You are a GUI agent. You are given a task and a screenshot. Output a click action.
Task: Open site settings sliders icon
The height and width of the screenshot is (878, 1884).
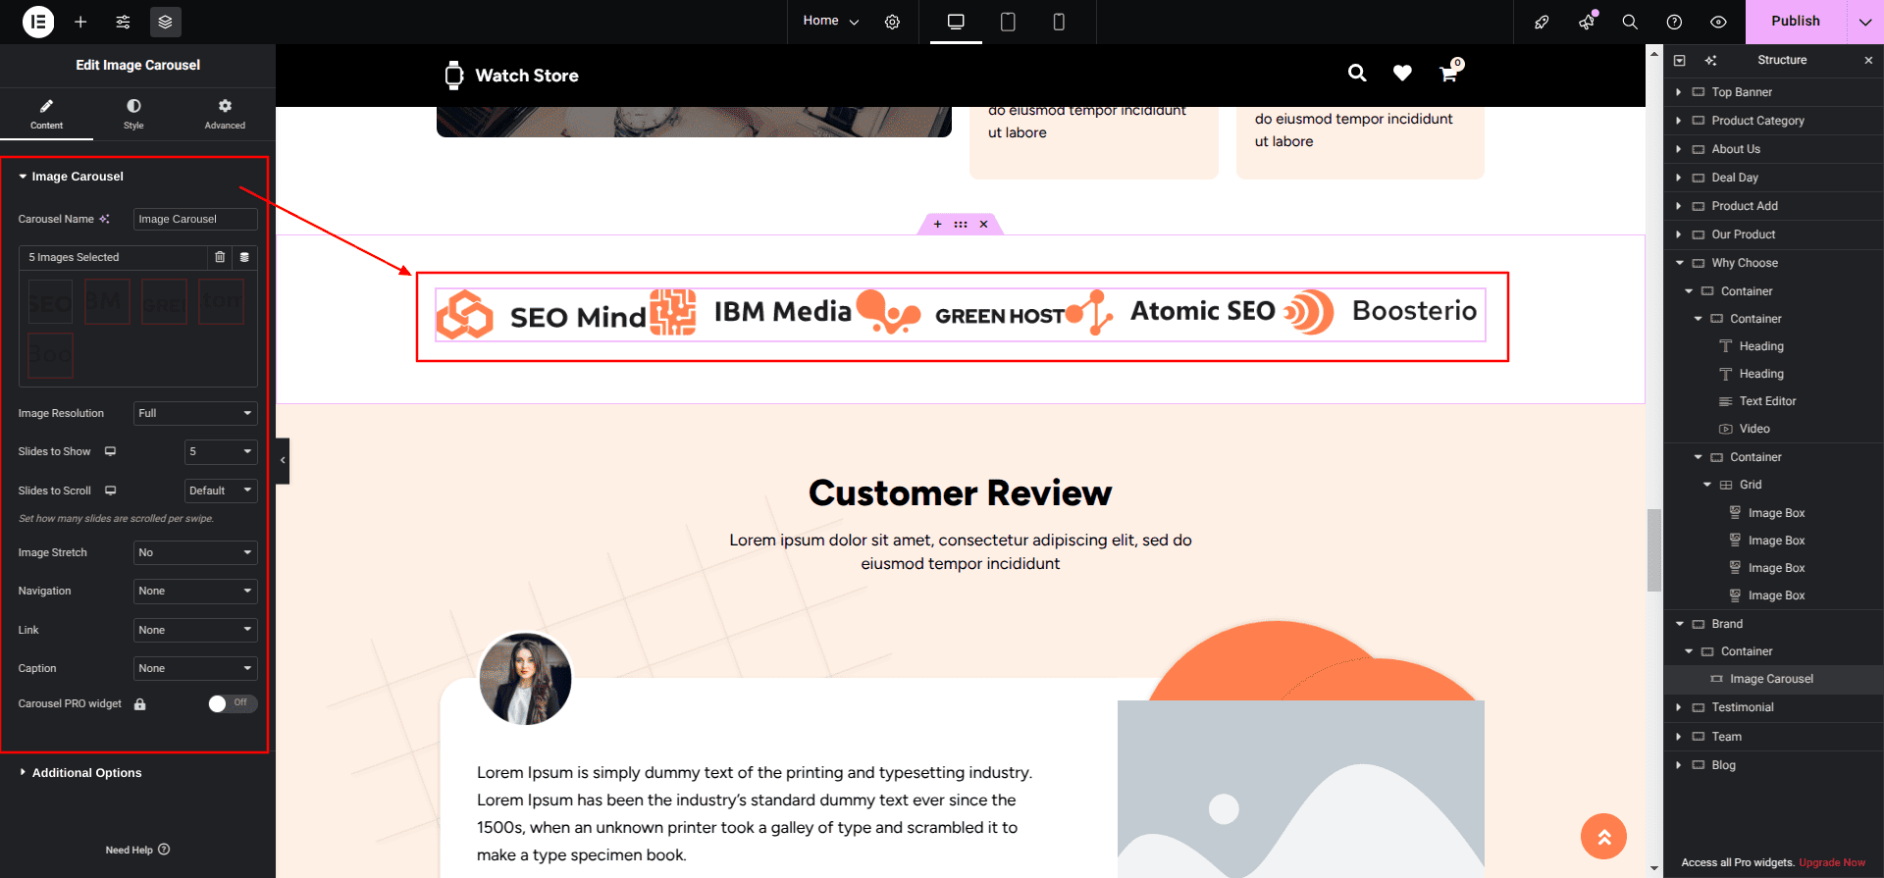click(123, 22)
